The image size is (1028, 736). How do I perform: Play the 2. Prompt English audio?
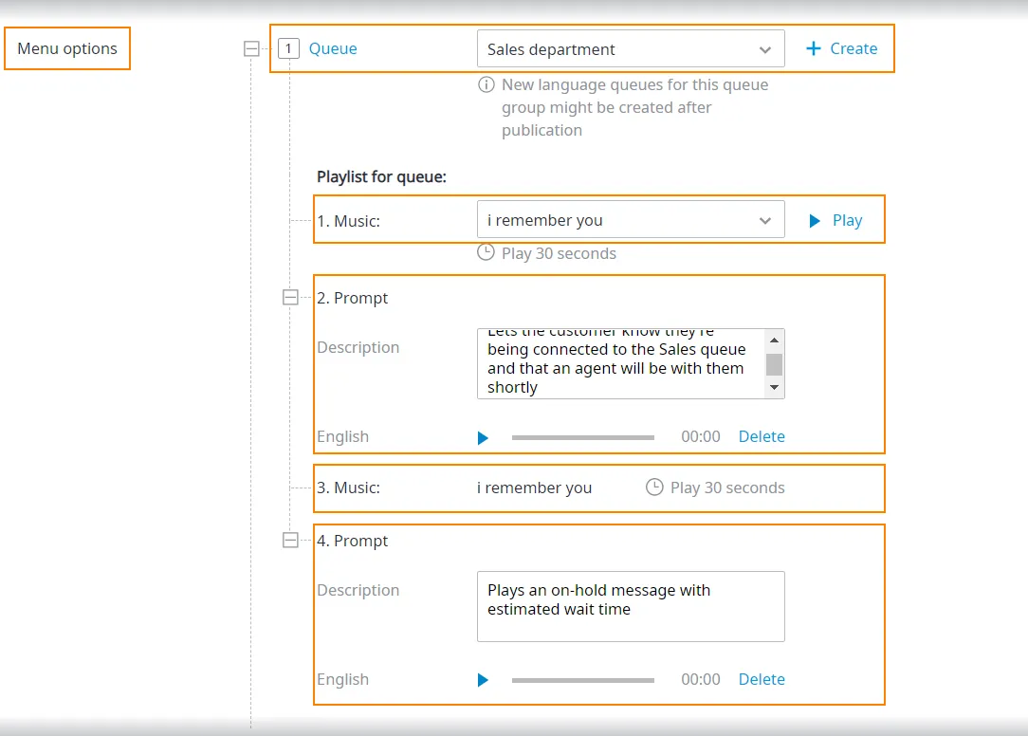click(484, 437)
